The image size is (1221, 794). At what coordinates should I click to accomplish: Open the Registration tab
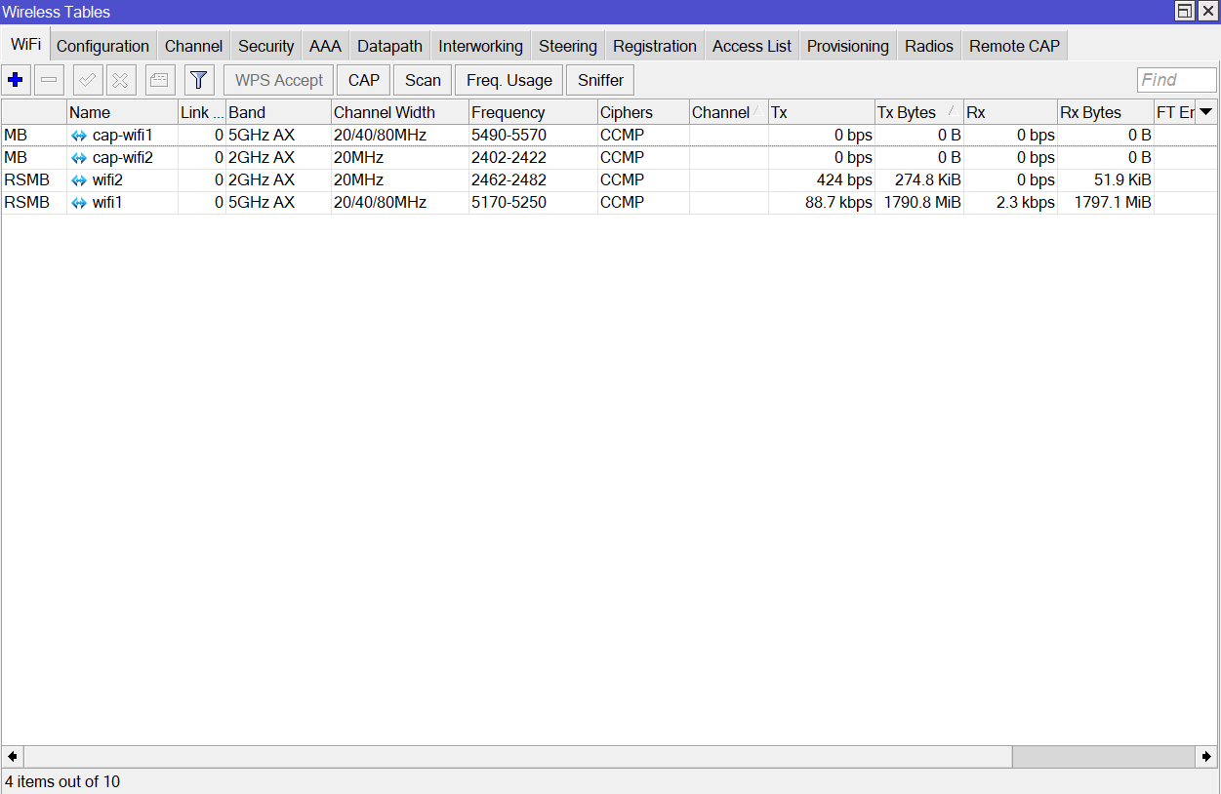(x=655, y=46)
